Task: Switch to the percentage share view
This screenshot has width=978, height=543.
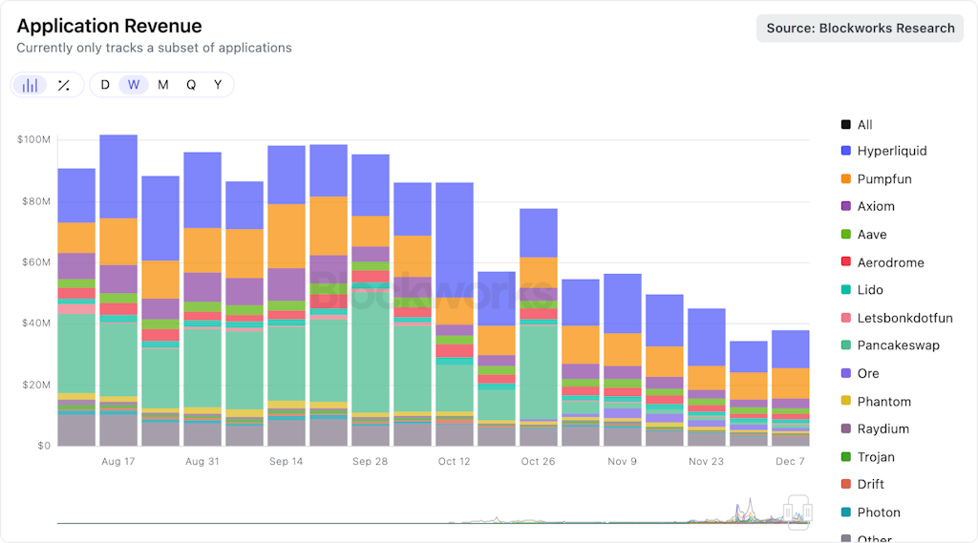Action: (63, 85)
